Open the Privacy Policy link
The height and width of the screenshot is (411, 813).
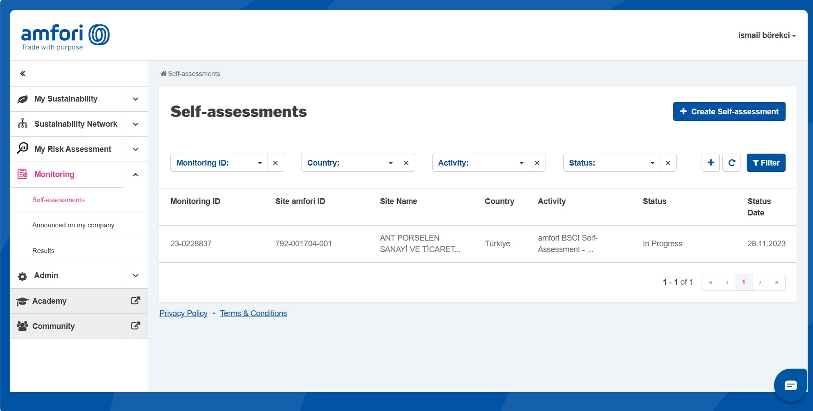(183, 313)
